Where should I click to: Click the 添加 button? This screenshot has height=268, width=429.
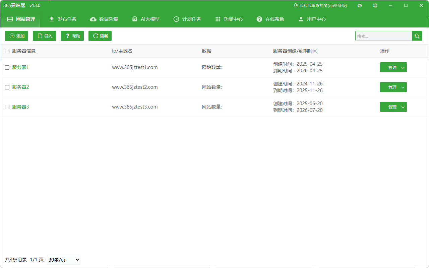click(x=17, y=36)
